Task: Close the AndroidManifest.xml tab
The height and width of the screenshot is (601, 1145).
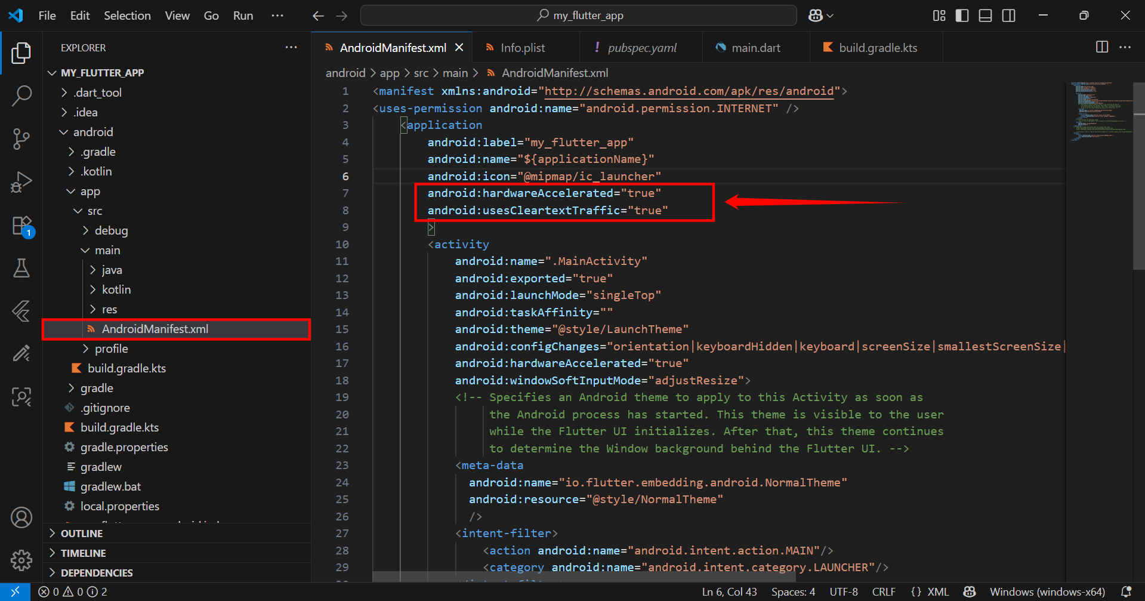Action: (x=459, y=47)
